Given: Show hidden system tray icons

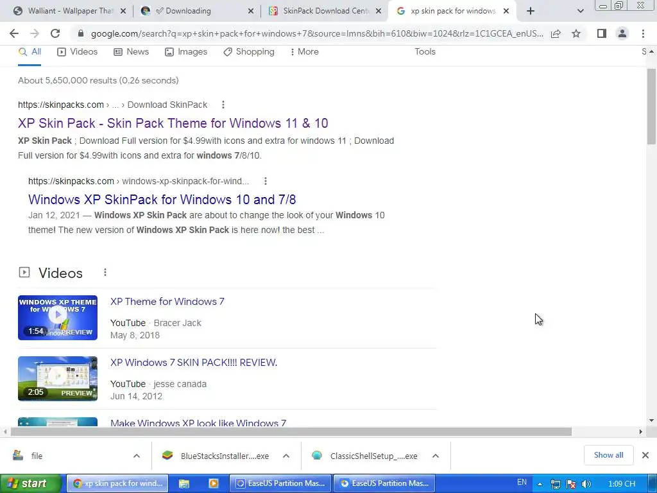Looking at the screenshot, I should coord(540,484).
